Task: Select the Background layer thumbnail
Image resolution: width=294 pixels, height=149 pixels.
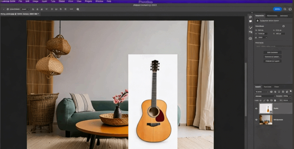Action: tap(266, 119)
